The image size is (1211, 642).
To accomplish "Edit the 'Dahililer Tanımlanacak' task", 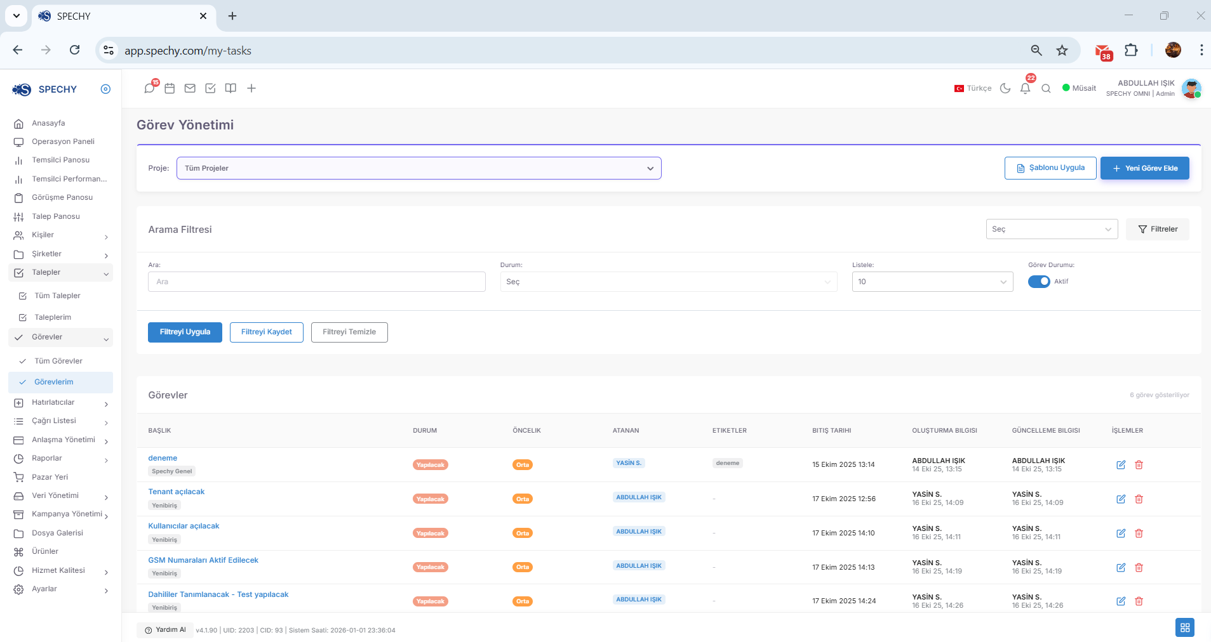I will pos(1121,601).
